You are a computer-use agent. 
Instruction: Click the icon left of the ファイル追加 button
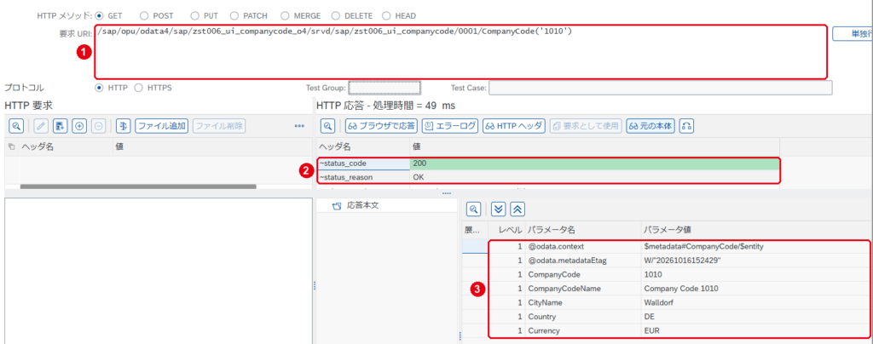pyautogui.click(x=123, y=126)
